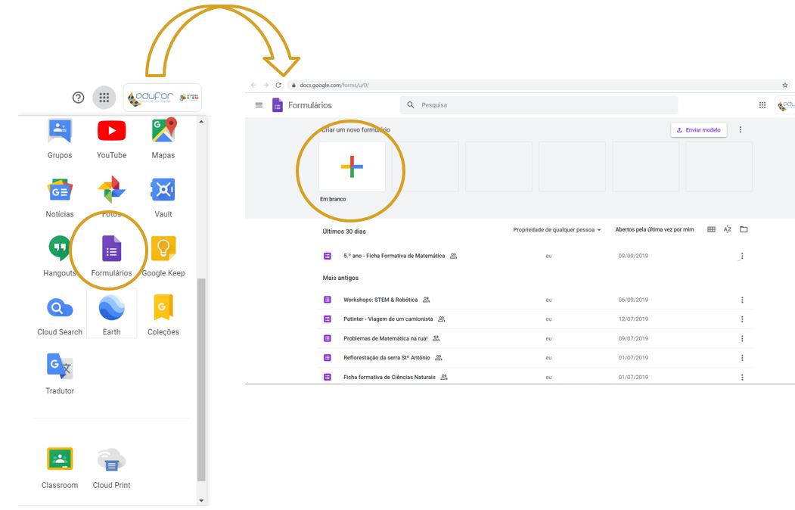
Task: Open the Classroom app
Action: (60, 459)
